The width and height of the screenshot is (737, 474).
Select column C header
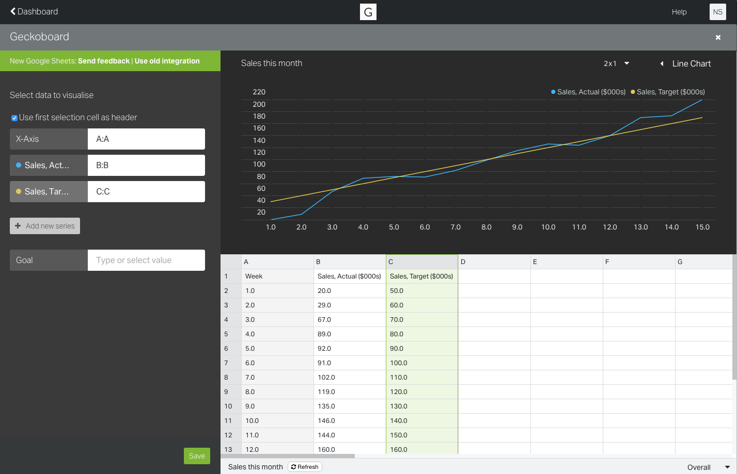point(422,262)
